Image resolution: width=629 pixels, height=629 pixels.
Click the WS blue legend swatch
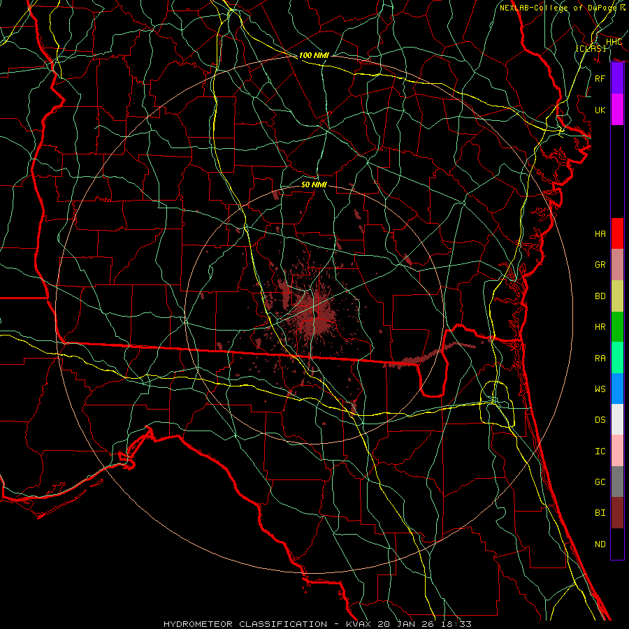[617, 389]
